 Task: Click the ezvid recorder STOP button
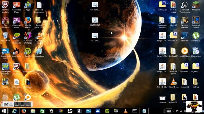point(22,104)
